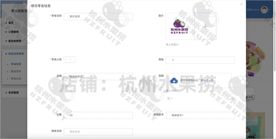Select 新品资讯 submenu item
This screenshot has height=139, width=276.
16,71
